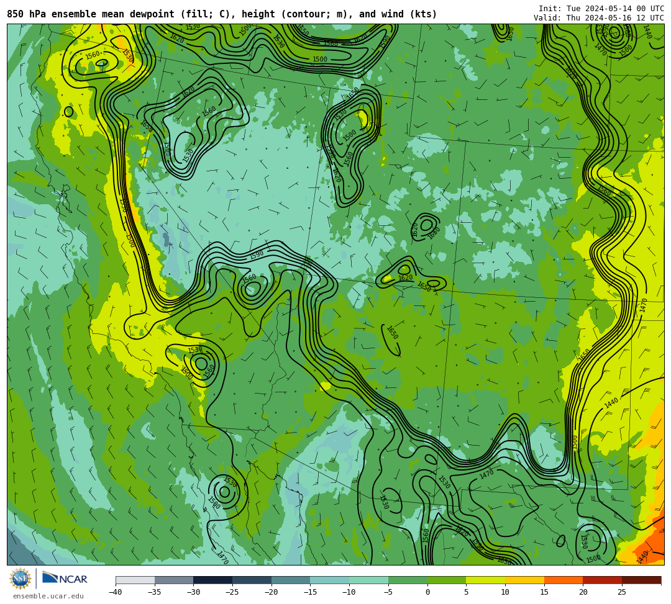The width and height of the screenshot is (671, 604).
Task: Pick the slate gray -35 to -30 swatch
Action: (x=174, y=580)
